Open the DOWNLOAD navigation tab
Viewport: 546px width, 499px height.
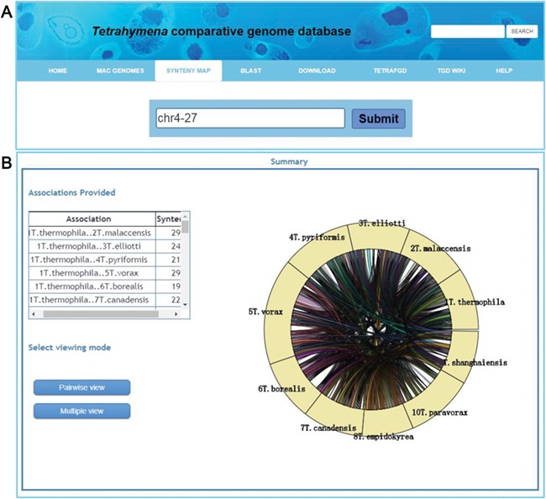(x=317, y=71)
